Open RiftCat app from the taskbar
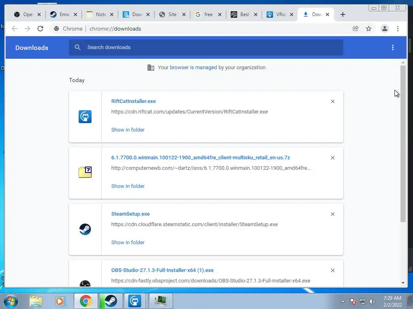The height and width of the screenshot is (309, 413). tap(135, 301)
